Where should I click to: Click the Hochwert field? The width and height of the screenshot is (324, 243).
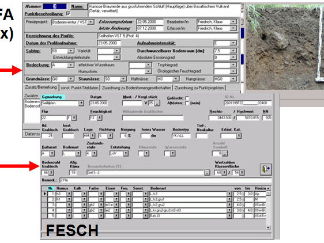[248, 117]
